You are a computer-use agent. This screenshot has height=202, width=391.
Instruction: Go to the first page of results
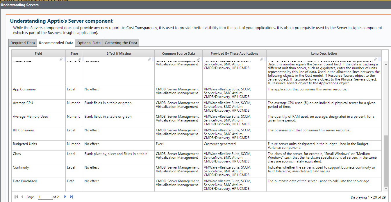point(16,197)
